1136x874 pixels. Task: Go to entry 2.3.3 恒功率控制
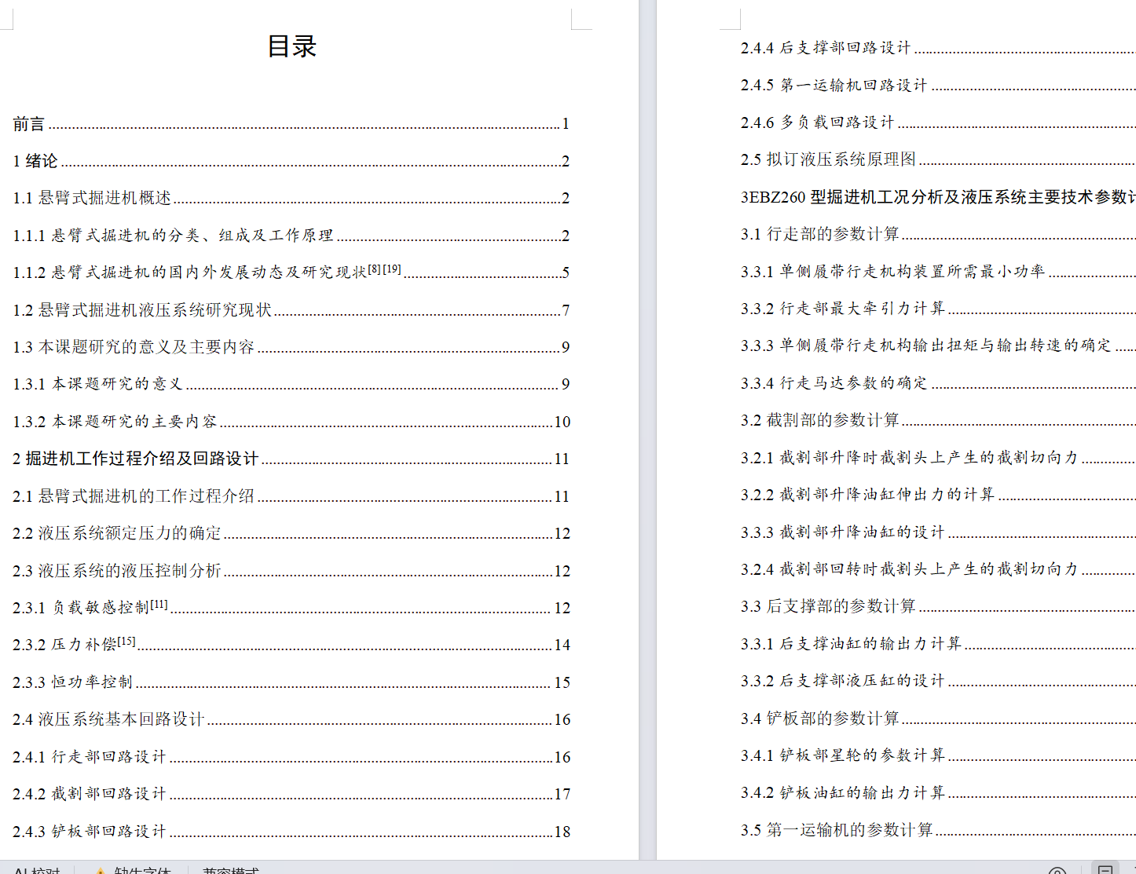point(291,682)
